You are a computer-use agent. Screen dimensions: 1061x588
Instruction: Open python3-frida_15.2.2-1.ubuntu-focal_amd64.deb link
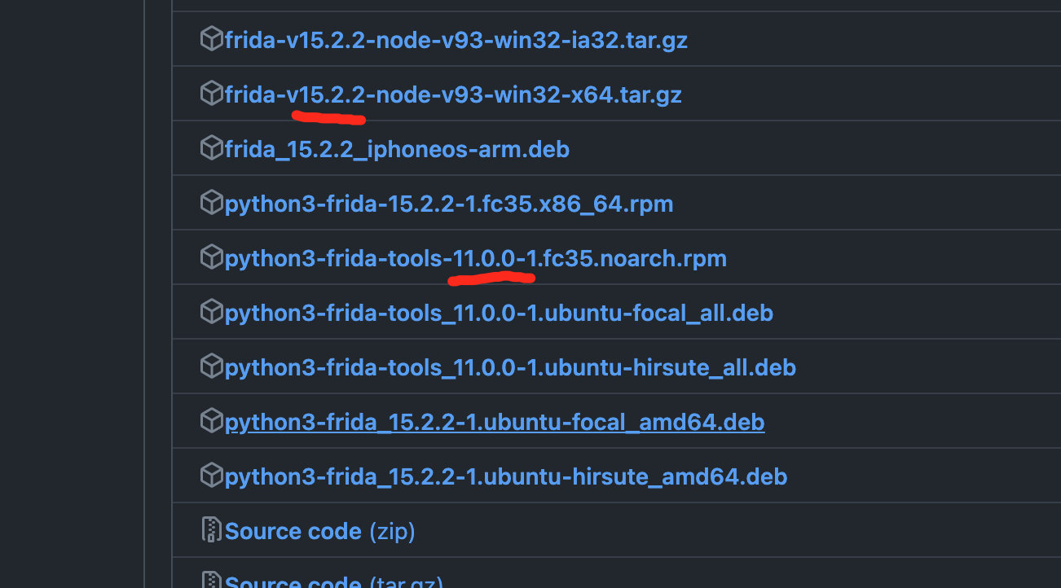click(x=495, y=422)
